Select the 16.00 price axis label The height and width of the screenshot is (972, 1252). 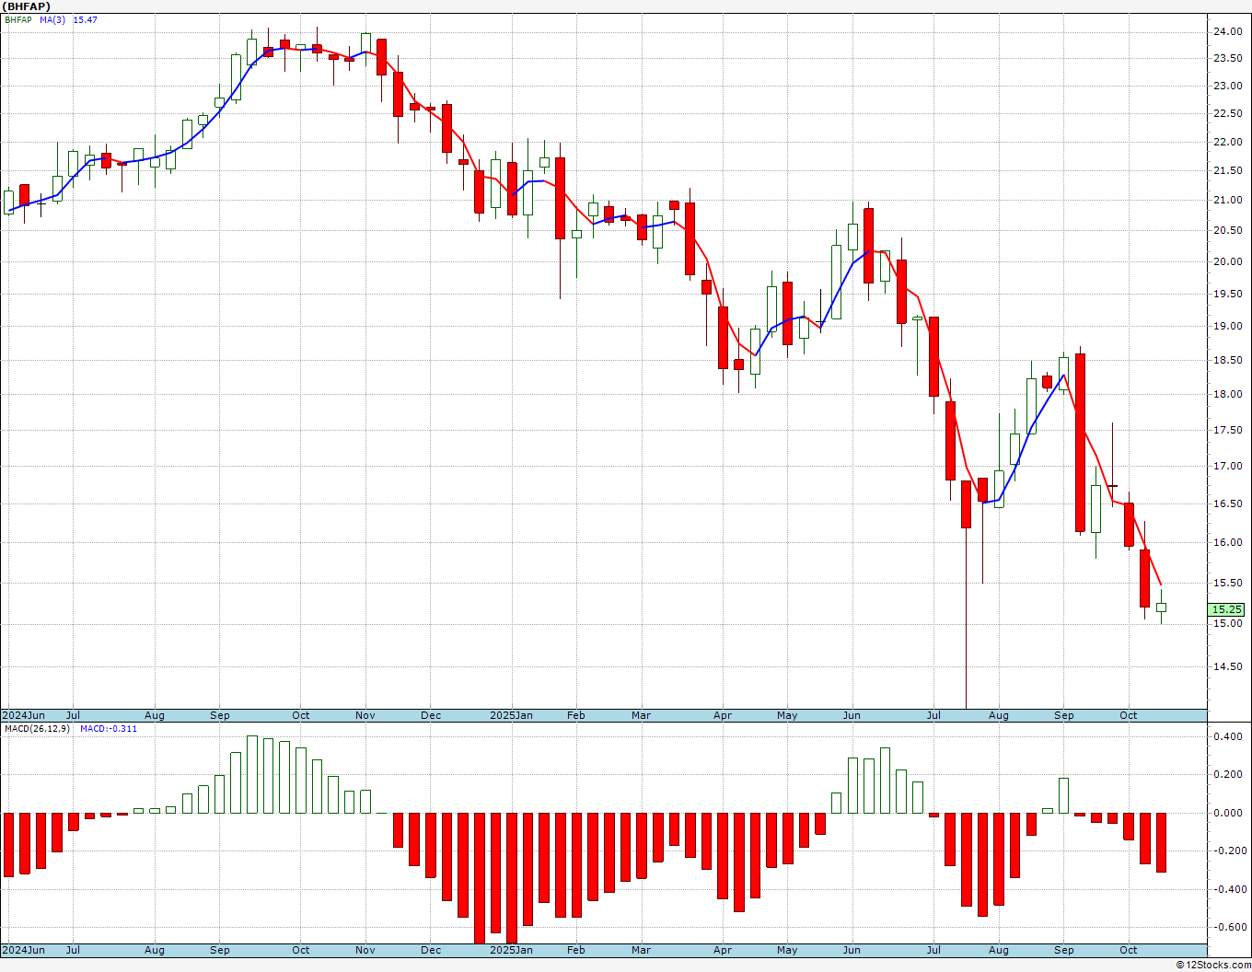tap(1228, 542)
